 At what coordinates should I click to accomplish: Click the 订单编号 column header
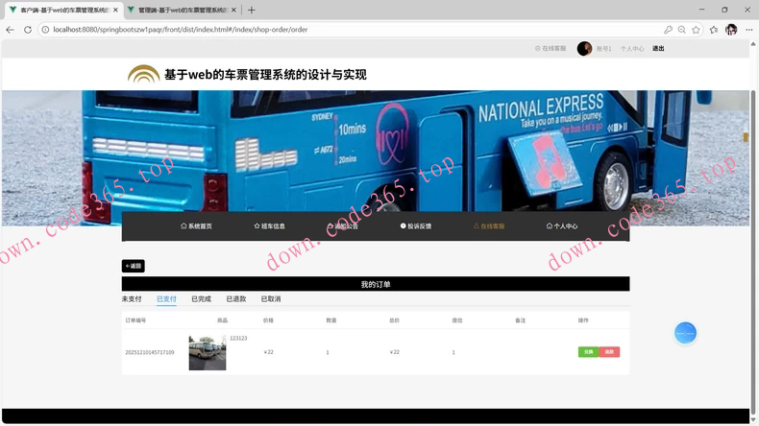coord(135,320)
